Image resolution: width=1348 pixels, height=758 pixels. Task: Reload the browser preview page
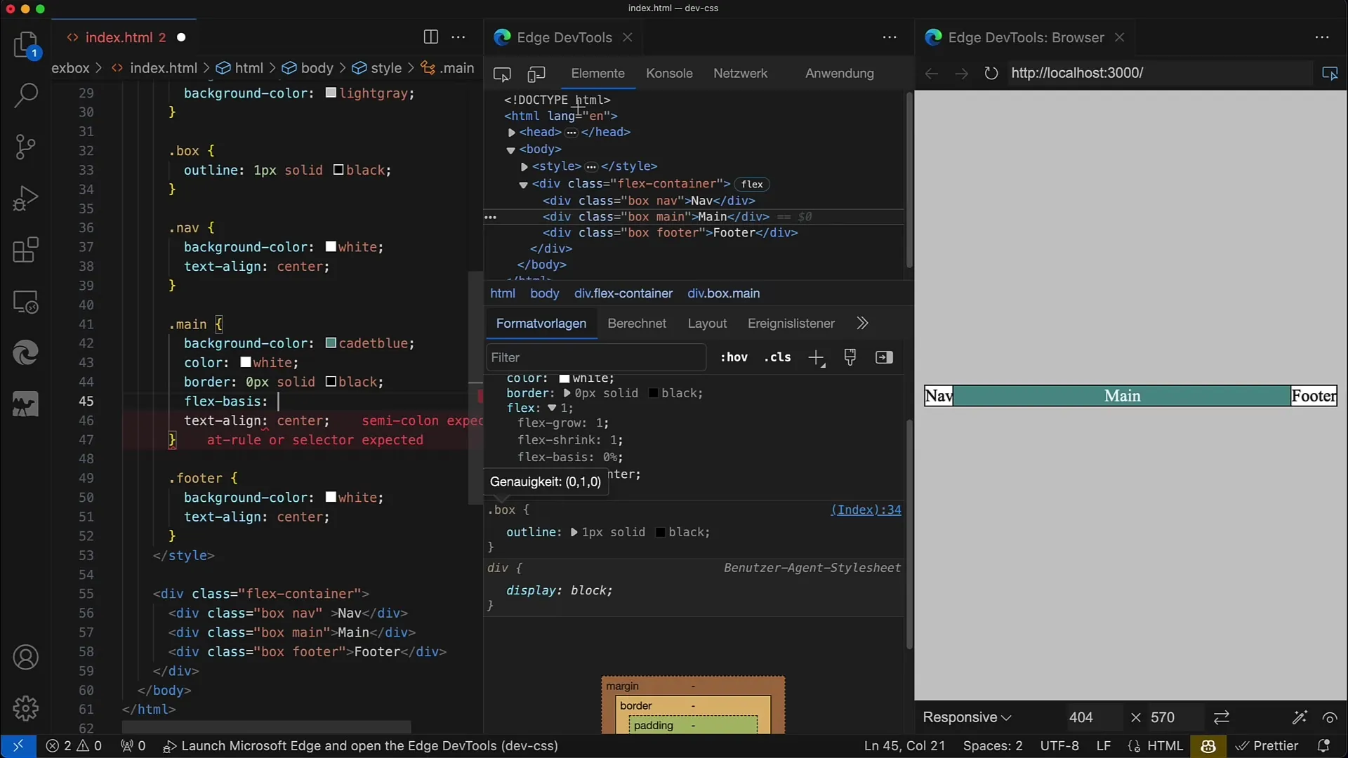[991, 73]
